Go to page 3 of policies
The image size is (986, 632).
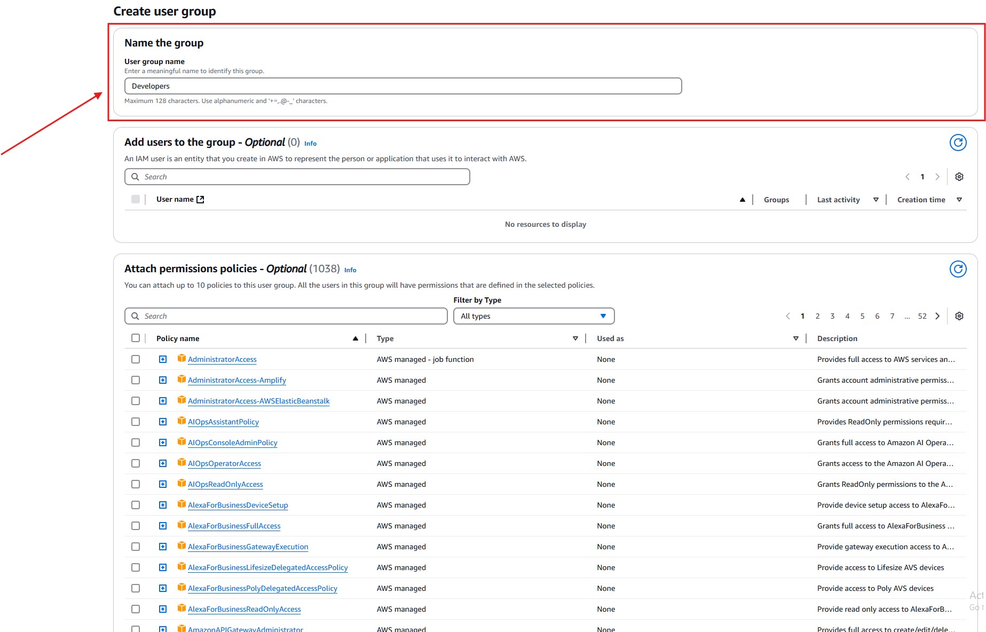(832, 316)
